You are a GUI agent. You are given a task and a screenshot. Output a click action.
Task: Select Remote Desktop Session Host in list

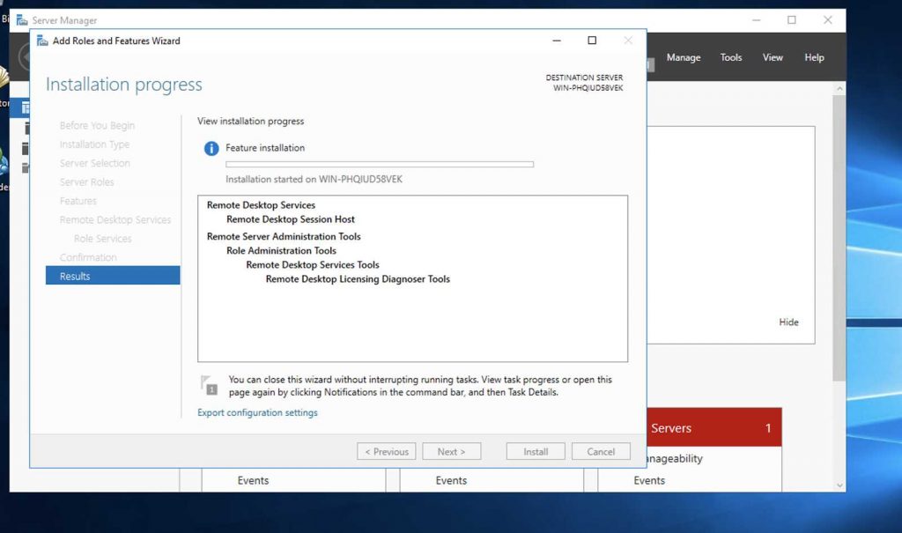(291, 219)
